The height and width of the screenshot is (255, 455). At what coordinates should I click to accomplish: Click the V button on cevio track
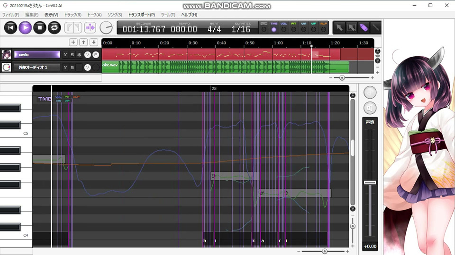[x=87, y=55]
